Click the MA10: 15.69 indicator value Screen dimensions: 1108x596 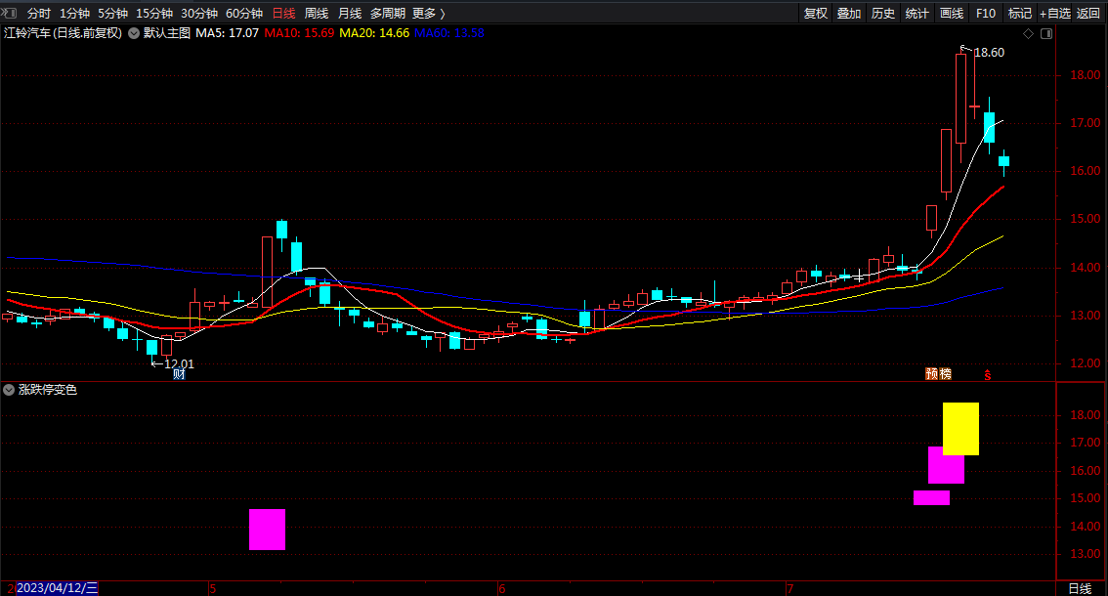tap(300, 33)
